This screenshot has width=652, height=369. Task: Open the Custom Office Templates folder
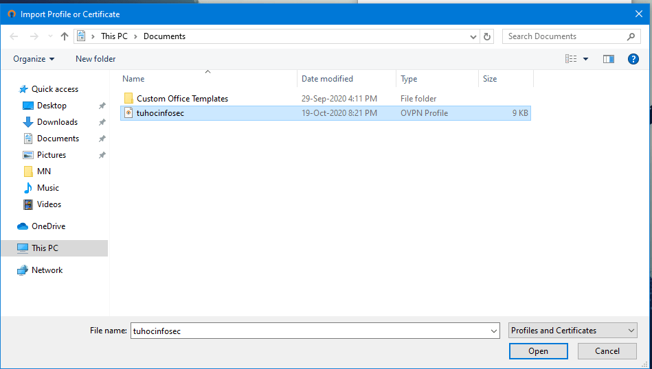click(x=182, y=99)
